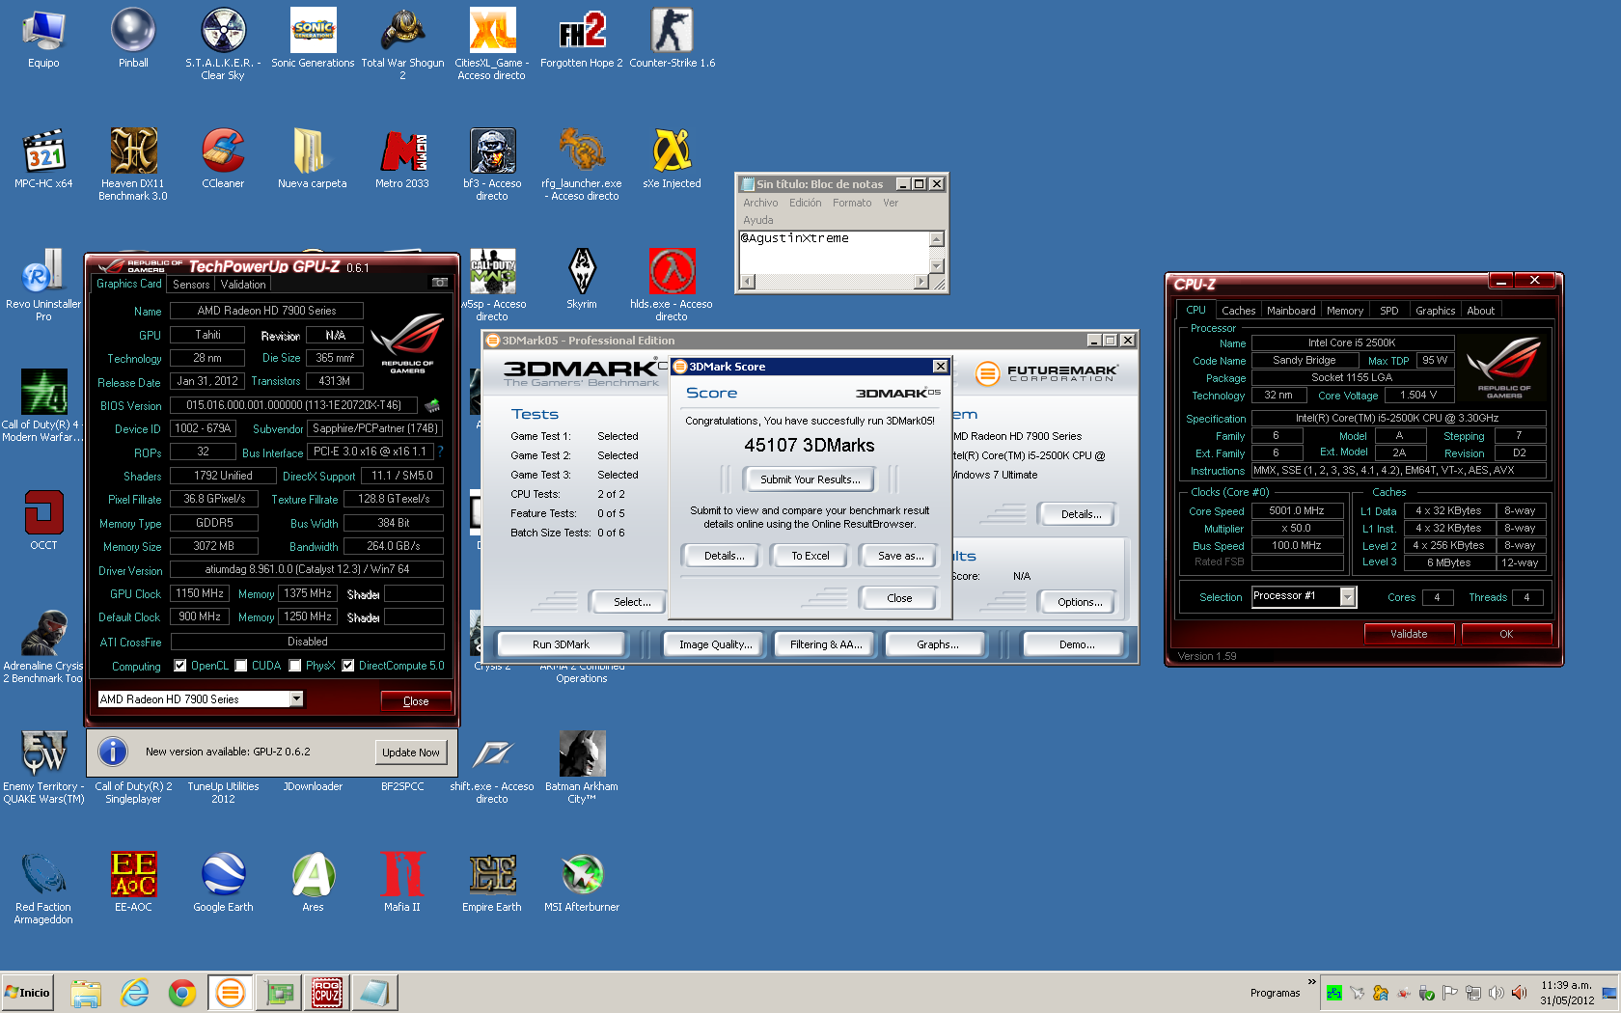The image size is (1621, 1013).
Task: Open the Archivo menu in Notepad
Action: click(760, 203)
